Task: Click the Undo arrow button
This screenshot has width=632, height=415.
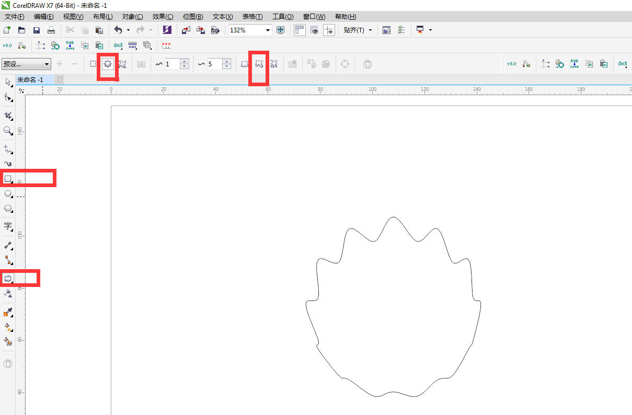Action: (118, 30)
